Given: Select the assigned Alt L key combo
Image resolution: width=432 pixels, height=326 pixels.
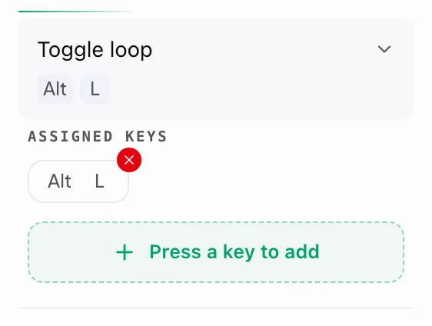Looking at the screenshot, I should click(78, 181).
